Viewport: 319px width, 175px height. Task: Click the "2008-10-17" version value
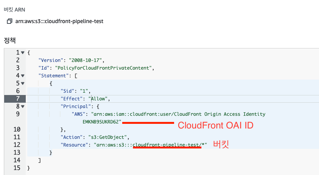click(85, 60)
